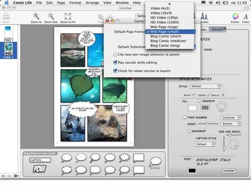The height and width of the screenshot is (188, 251).
Task: Uncheck Check for newer version at launch
Action: [115, 71]
